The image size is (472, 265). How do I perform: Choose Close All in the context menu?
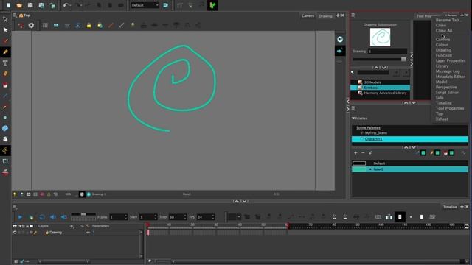coord(444,31)
